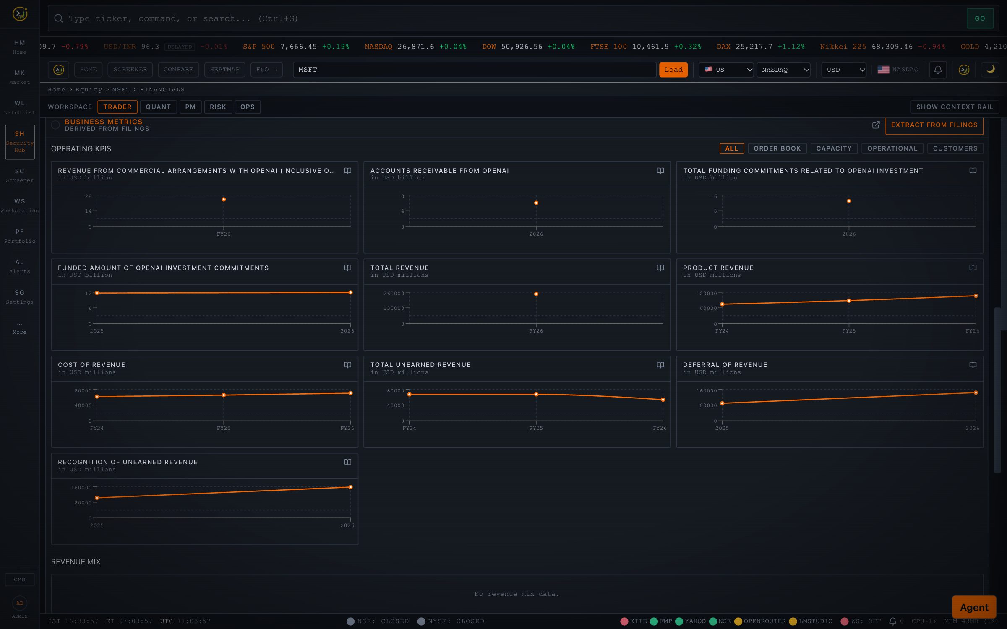
Task: Switch to the QUANT workspace tab
Action: pyautogui.click(x=158, y=107)
